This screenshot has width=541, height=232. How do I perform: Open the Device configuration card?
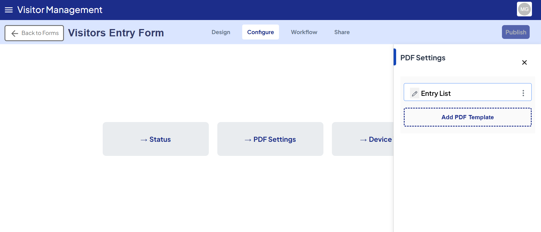pos(365,139)
